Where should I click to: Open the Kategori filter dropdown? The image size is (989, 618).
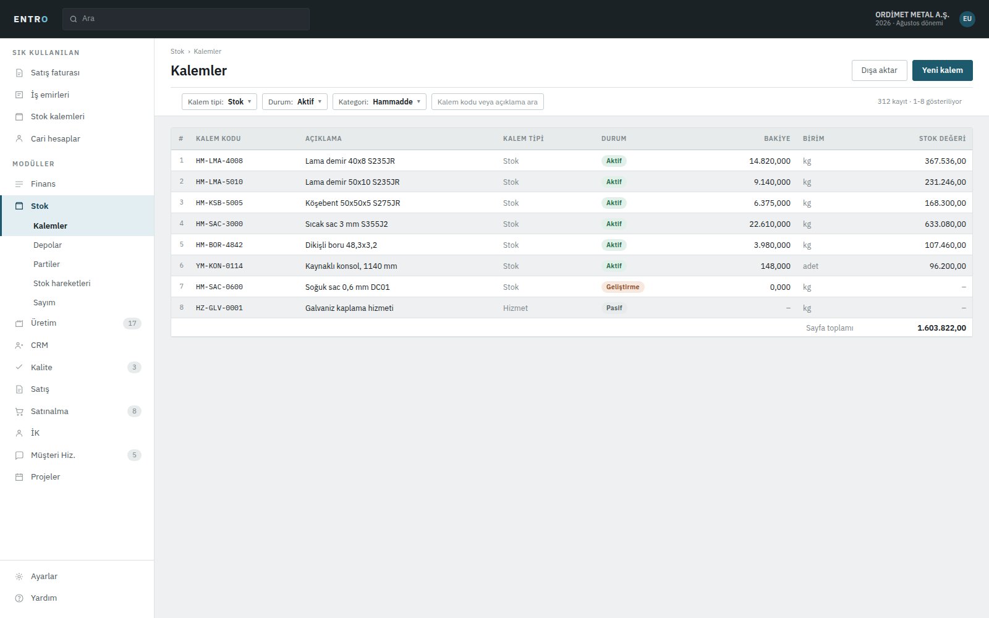tap(380, 102)
